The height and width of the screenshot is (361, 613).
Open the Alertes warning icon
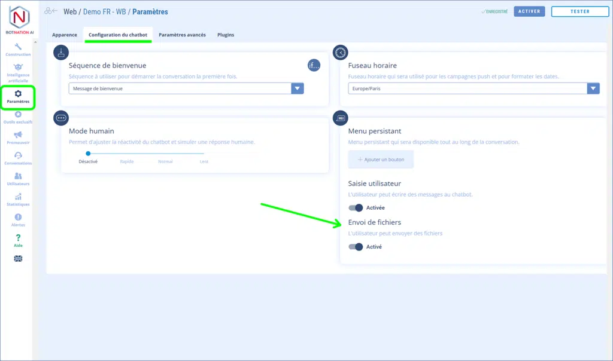pos(18,218)
